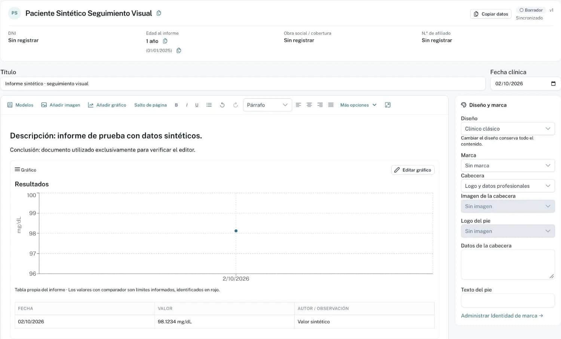Image resolution: width=561 pixels, height=339 pixels.
Task: Open the Marca dropdown showing Sin marca
Action: [x=508, y=165]
